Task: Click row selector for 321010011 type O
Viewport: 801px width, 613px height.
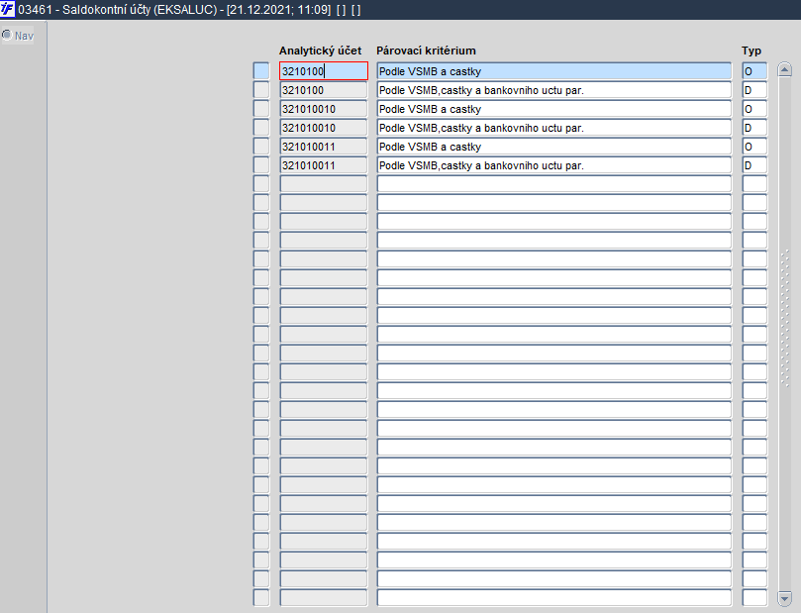Action: tap(261, 147)
